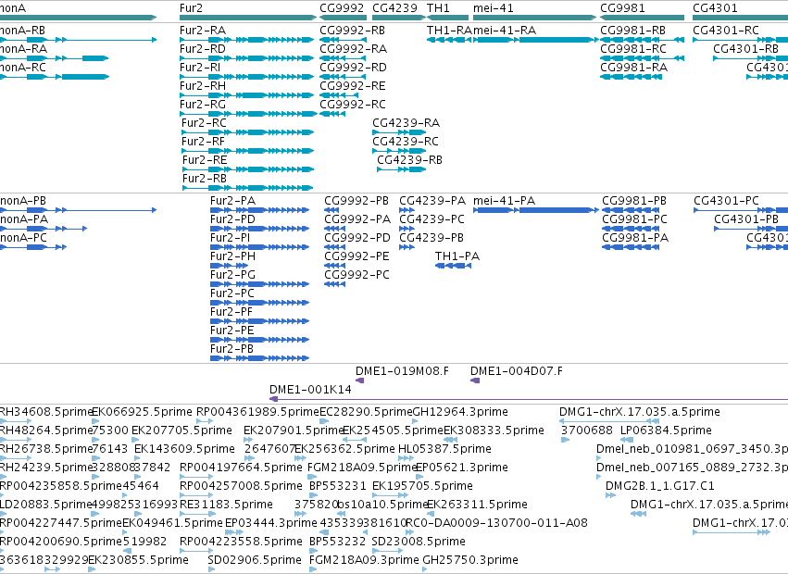Screen dimensions: 788x574
Task: Click the CG9992-RB transcript label
Action: tap(352, 31)
